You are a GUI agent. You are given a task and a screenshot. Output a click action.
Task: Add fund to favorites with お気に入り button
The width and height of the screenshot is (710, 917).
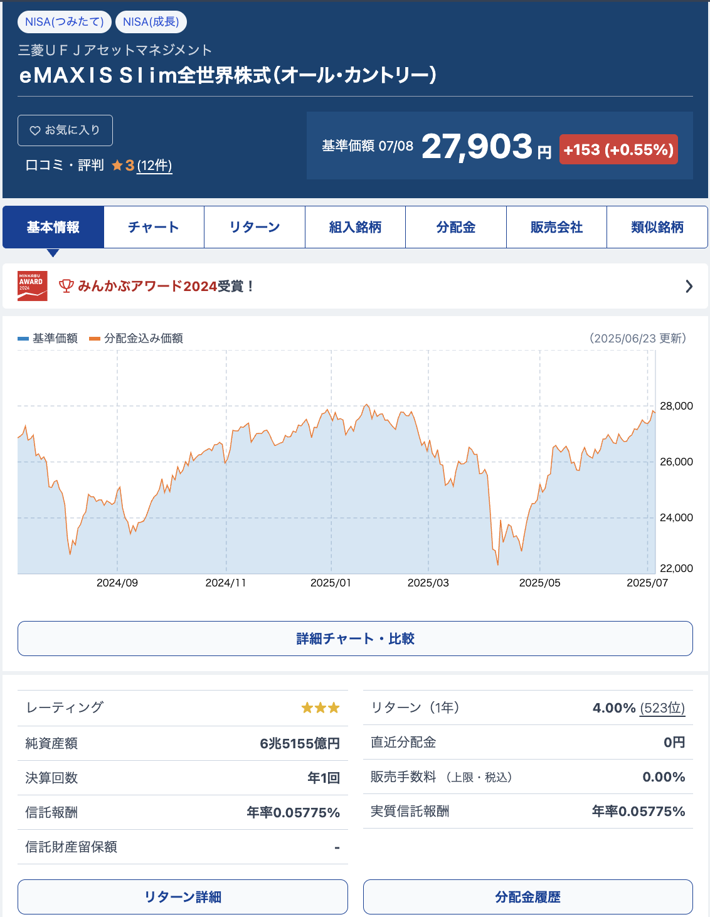65,130
